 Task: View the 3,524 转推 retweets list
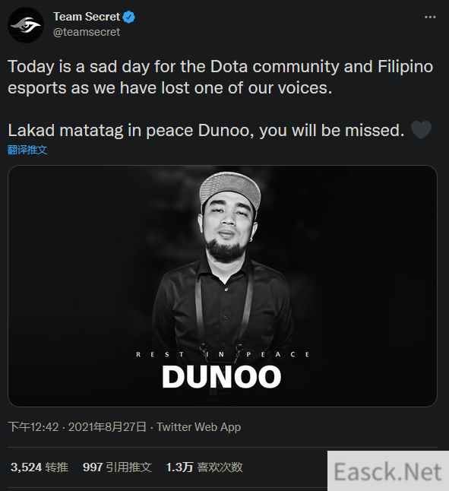tap(40, 467)
